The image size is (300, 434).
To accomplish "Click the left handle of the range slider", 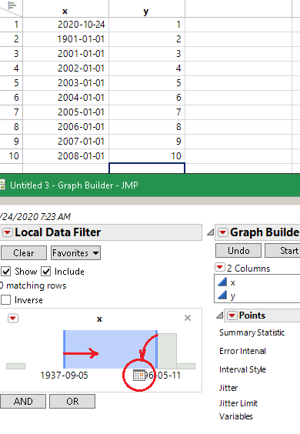I will point(64,349).
